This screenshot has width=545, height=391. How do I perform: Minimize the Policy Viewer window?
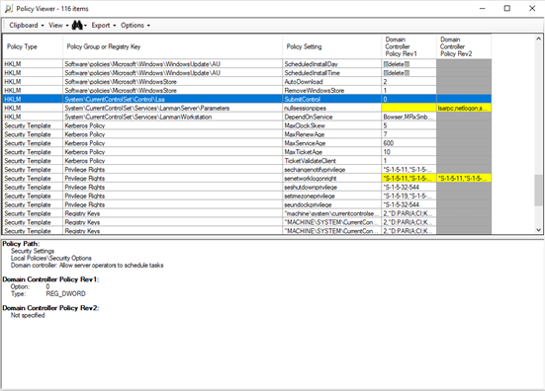[x=482, y=8]
